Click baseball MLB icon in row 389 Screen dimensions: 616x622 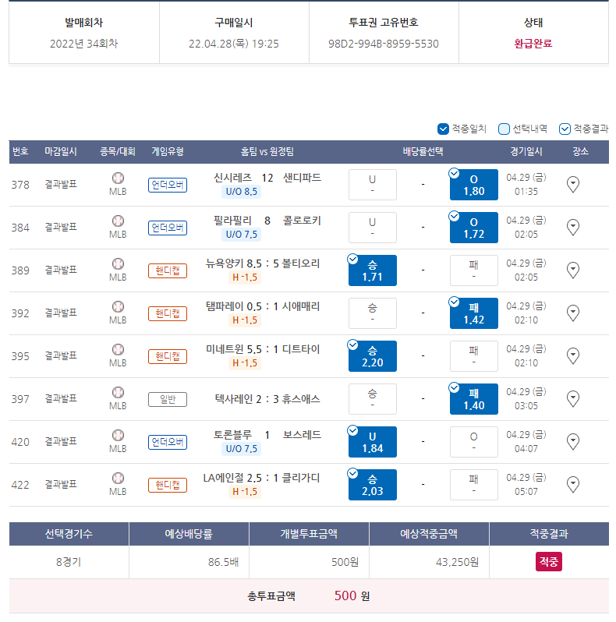tap(118, 263)
